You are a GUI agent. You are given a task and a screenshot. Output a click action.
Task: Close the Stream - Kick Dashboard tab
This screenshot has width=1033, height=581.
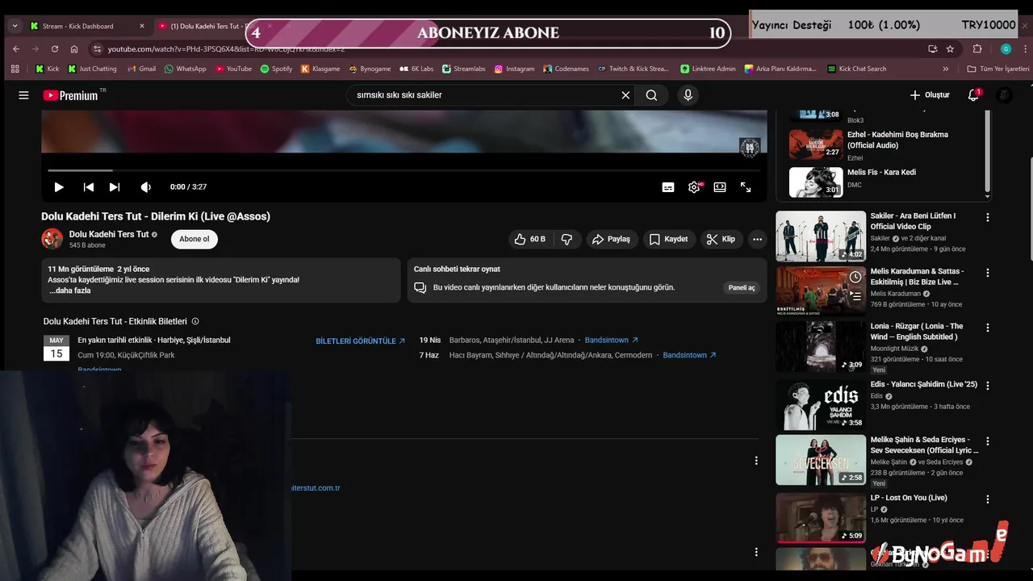142,26
